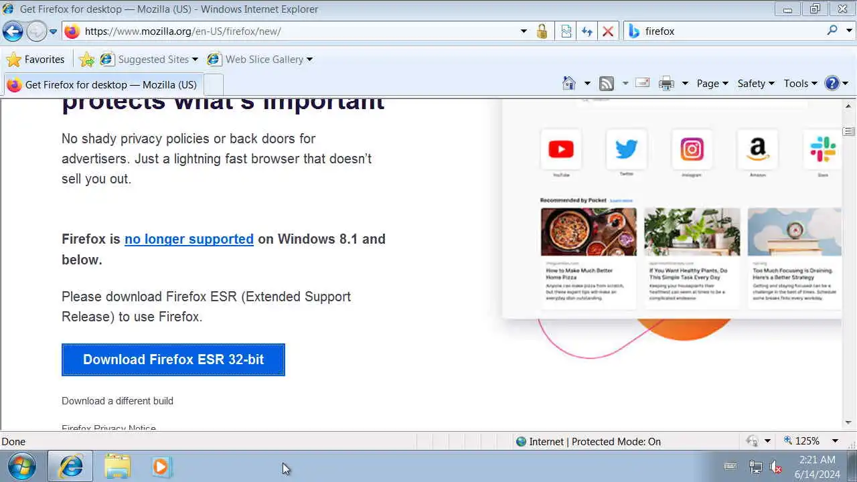
Task: Open the Windows Start button
Action: [21, 466]
